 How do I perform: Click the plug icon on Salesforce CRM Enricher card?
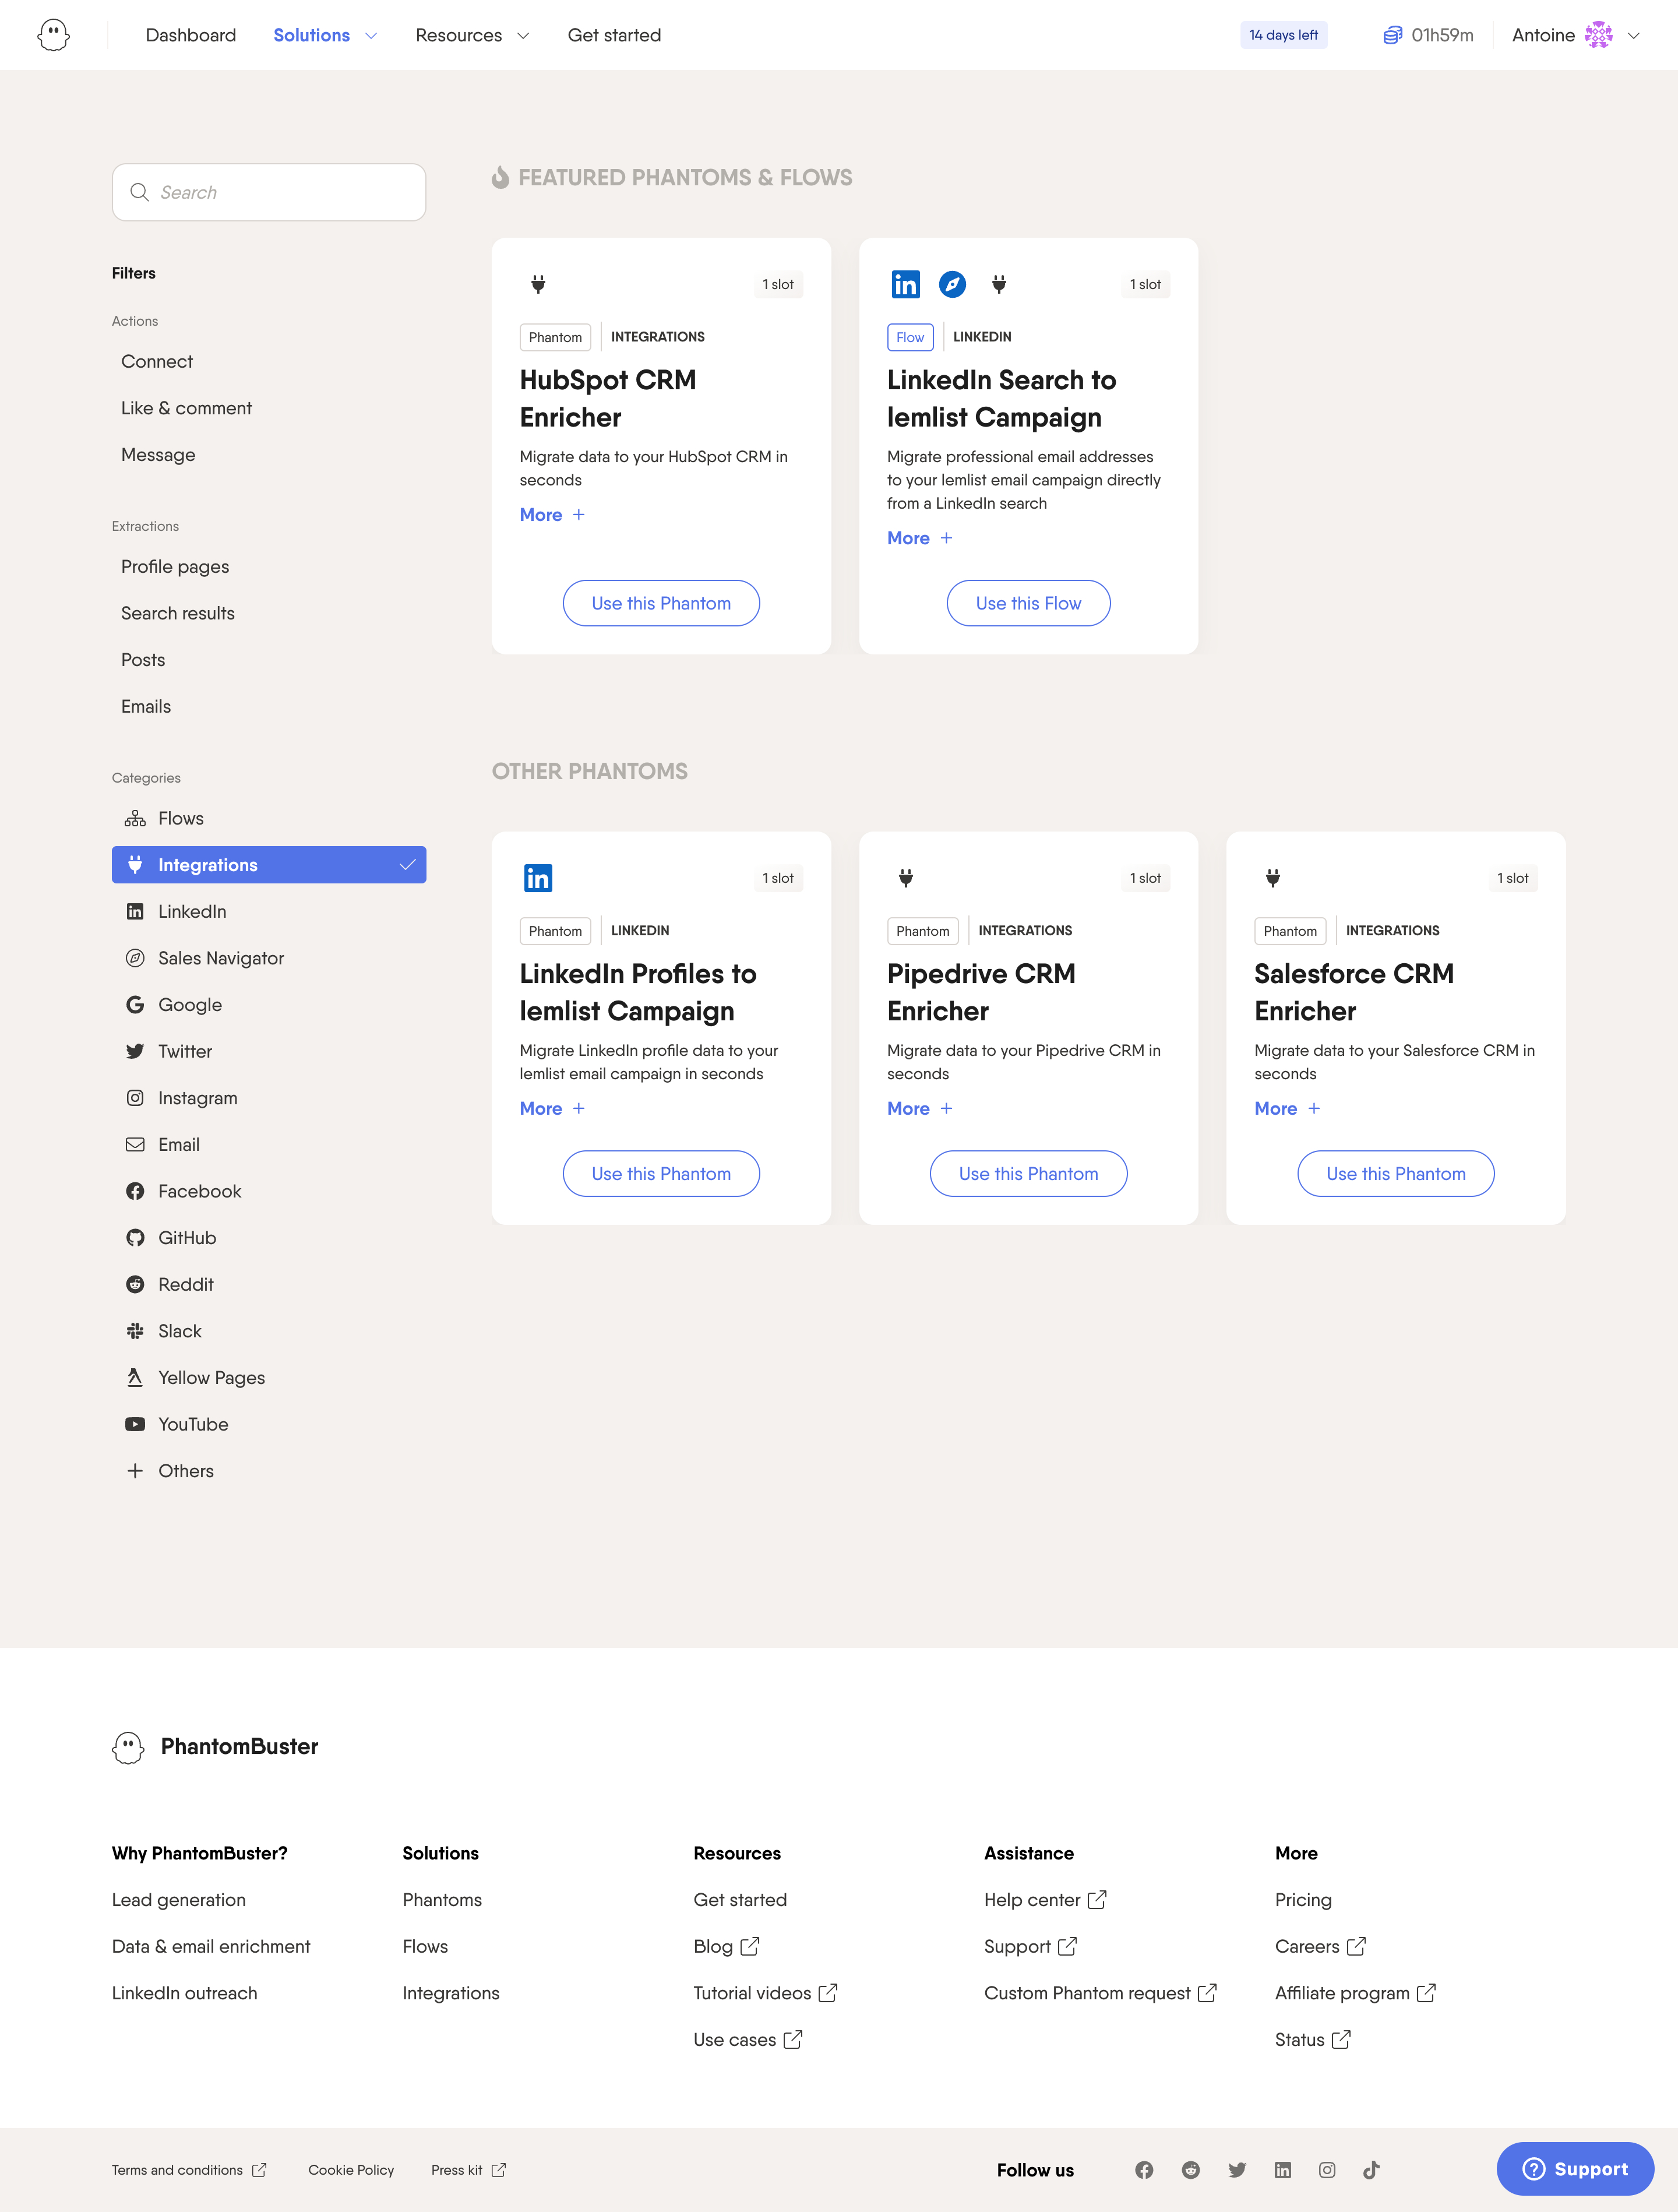(x=1272, y=878)
